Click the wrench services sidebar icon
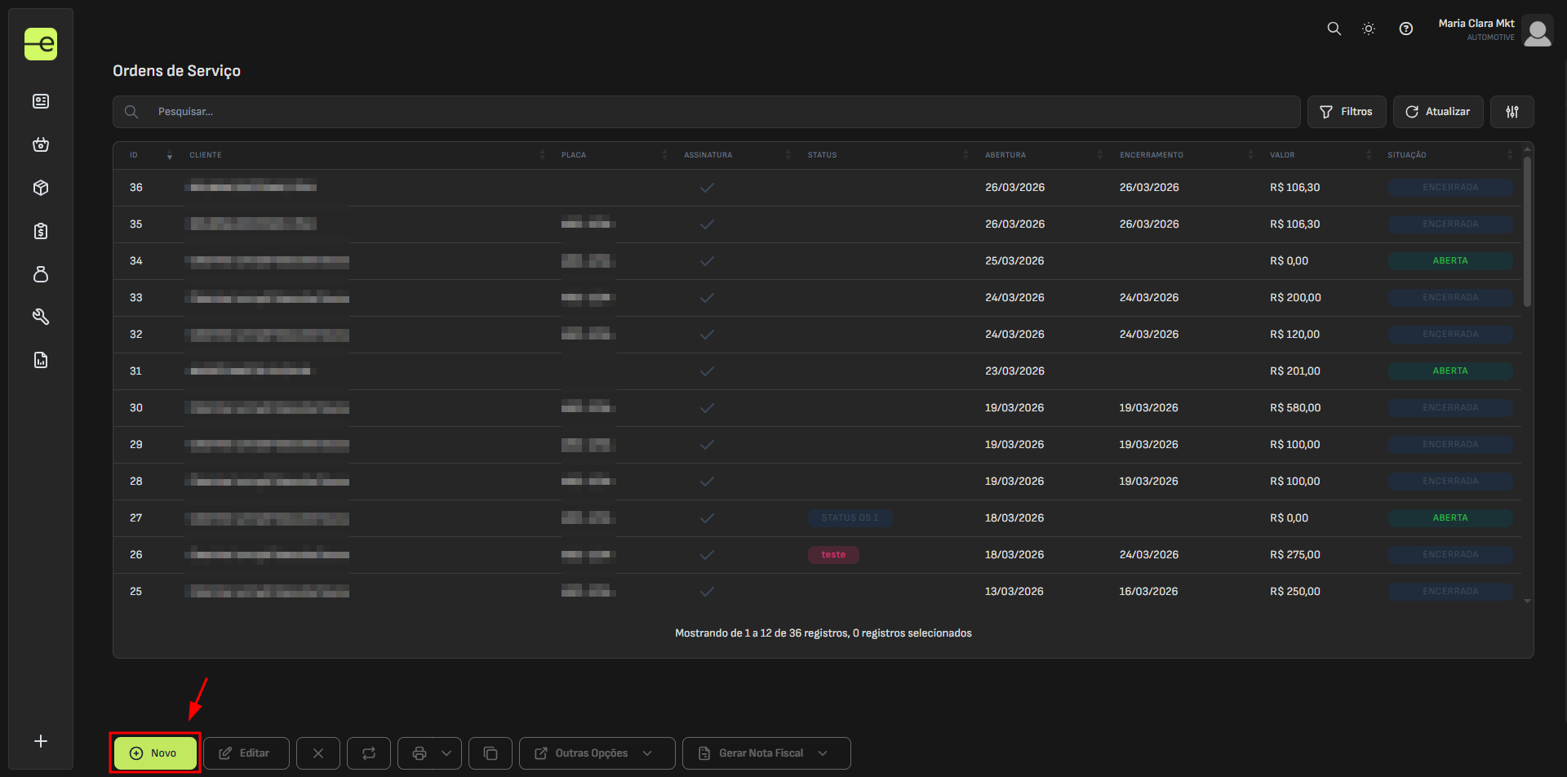Viewport: 1567px width, 777px height. (x=41, y=317)
